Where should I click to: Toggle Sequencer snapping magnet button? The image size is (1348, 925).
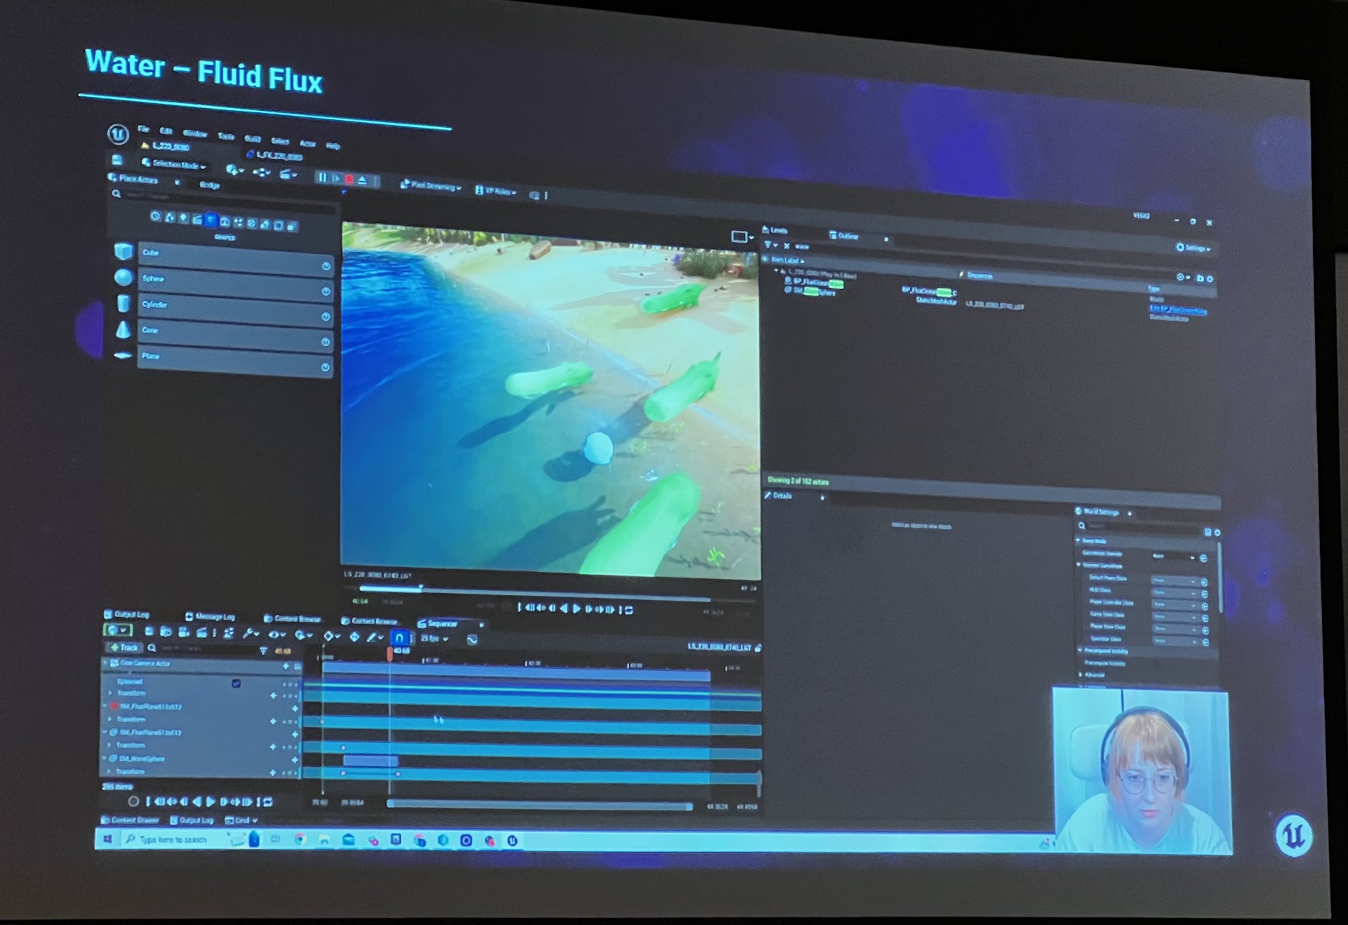tap(399, 638)
